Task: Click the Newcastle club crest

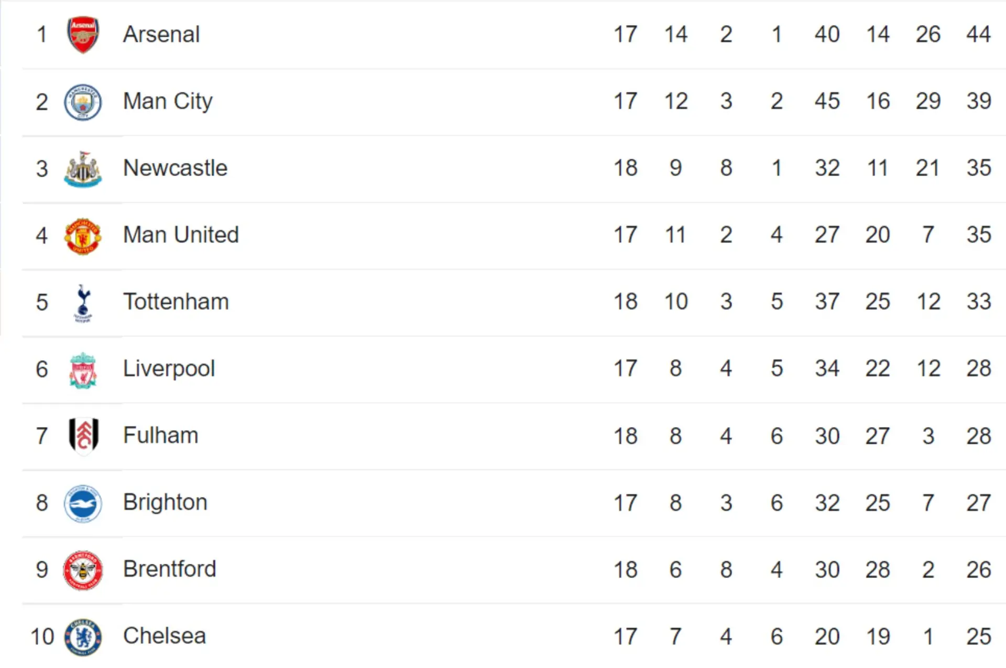Action: [x=83, y=169]
